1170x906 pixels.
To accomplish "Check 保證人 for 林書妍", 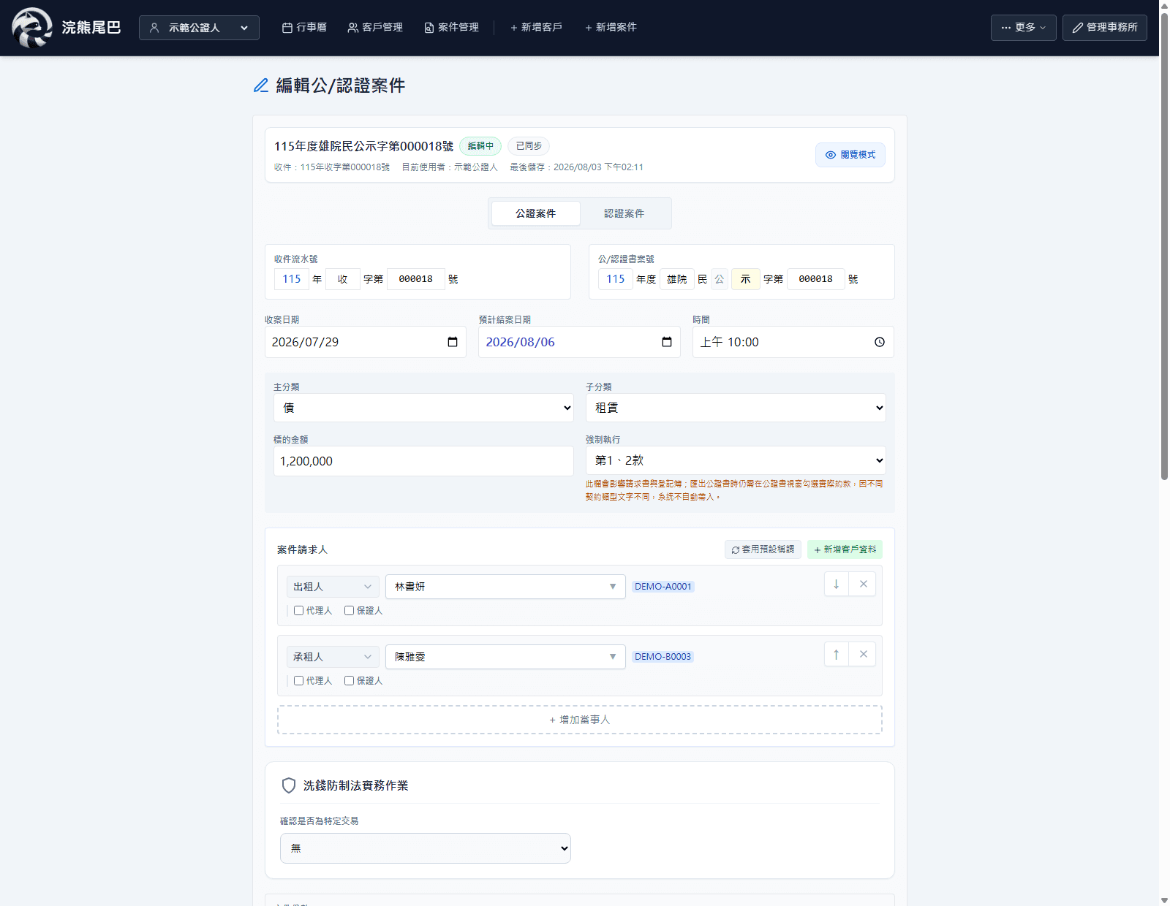I will pos(349,611).
